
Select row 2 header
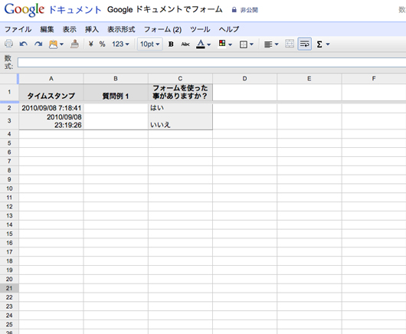coord(9,108)
